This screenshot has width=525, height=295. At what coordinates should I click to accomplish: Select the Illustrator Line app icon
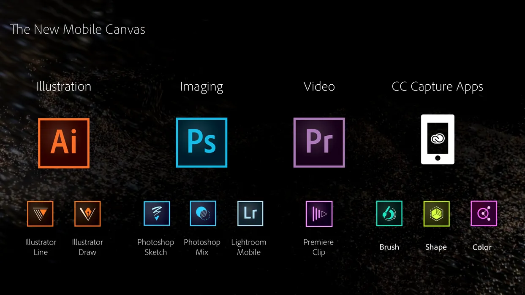41,214
